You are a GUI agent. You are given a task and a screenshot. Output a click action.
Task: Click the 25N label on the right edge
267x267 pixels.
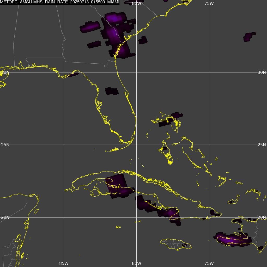262,145
